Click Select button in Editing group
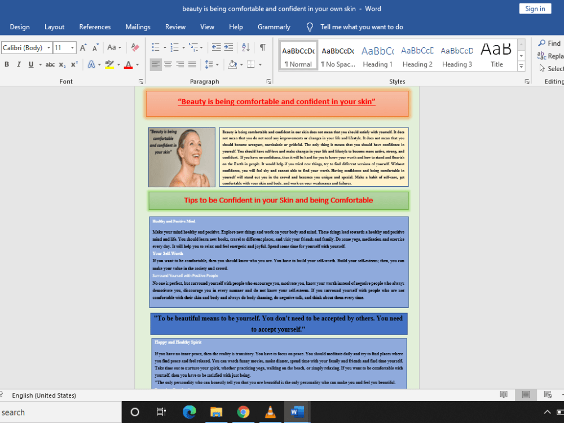This screenshot has width=564, height=423. (x=550, y=68)
